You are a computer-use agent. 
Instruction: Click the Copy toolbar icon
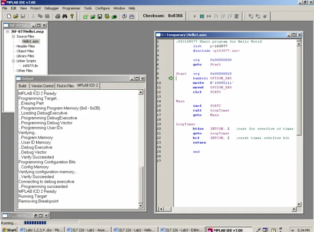[x=40, y=16]
